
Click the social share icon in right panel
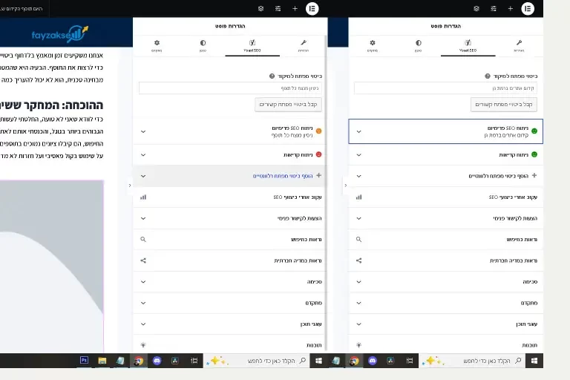point(358,261)
